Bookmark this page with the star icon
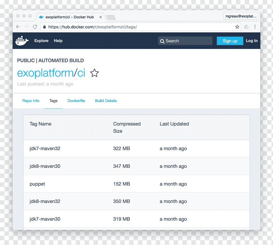Screen dimensions: 273x245 tap(237, 27)
